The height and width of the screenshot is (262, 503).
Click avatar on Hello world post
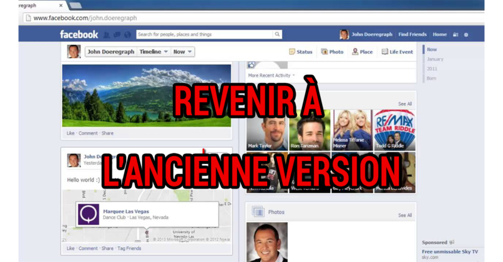click(74, 160)
